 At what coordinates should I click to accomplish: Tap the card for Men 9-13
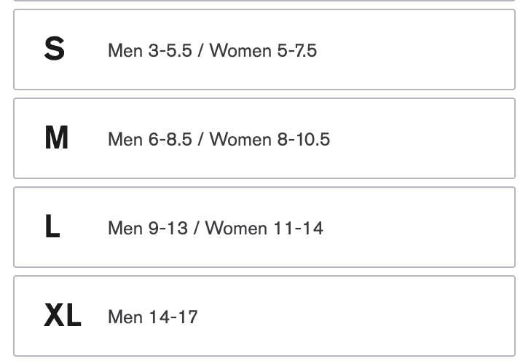(264, 227)
